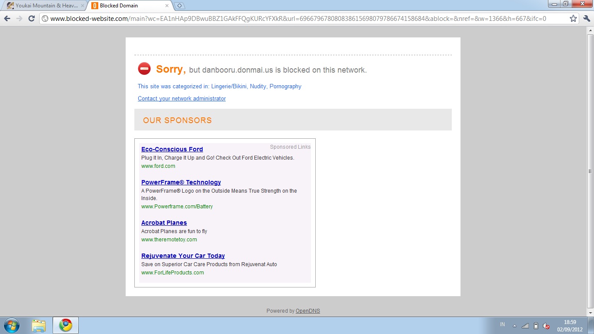Click the www.ForLifeProducts.com URL text
Viewport: 594px width, 334px height.
coord(173,273)
